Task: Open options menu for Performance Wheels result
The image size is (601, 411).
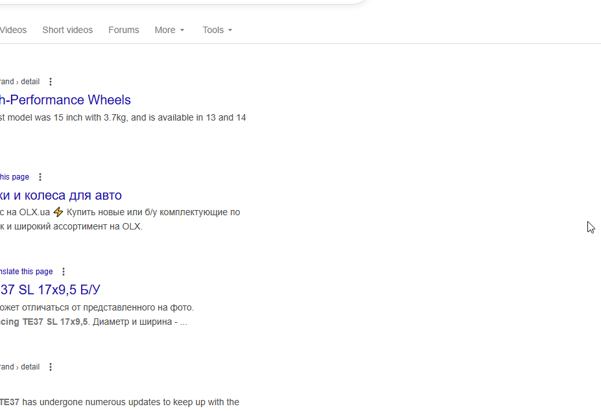Action: click(50, 82)
